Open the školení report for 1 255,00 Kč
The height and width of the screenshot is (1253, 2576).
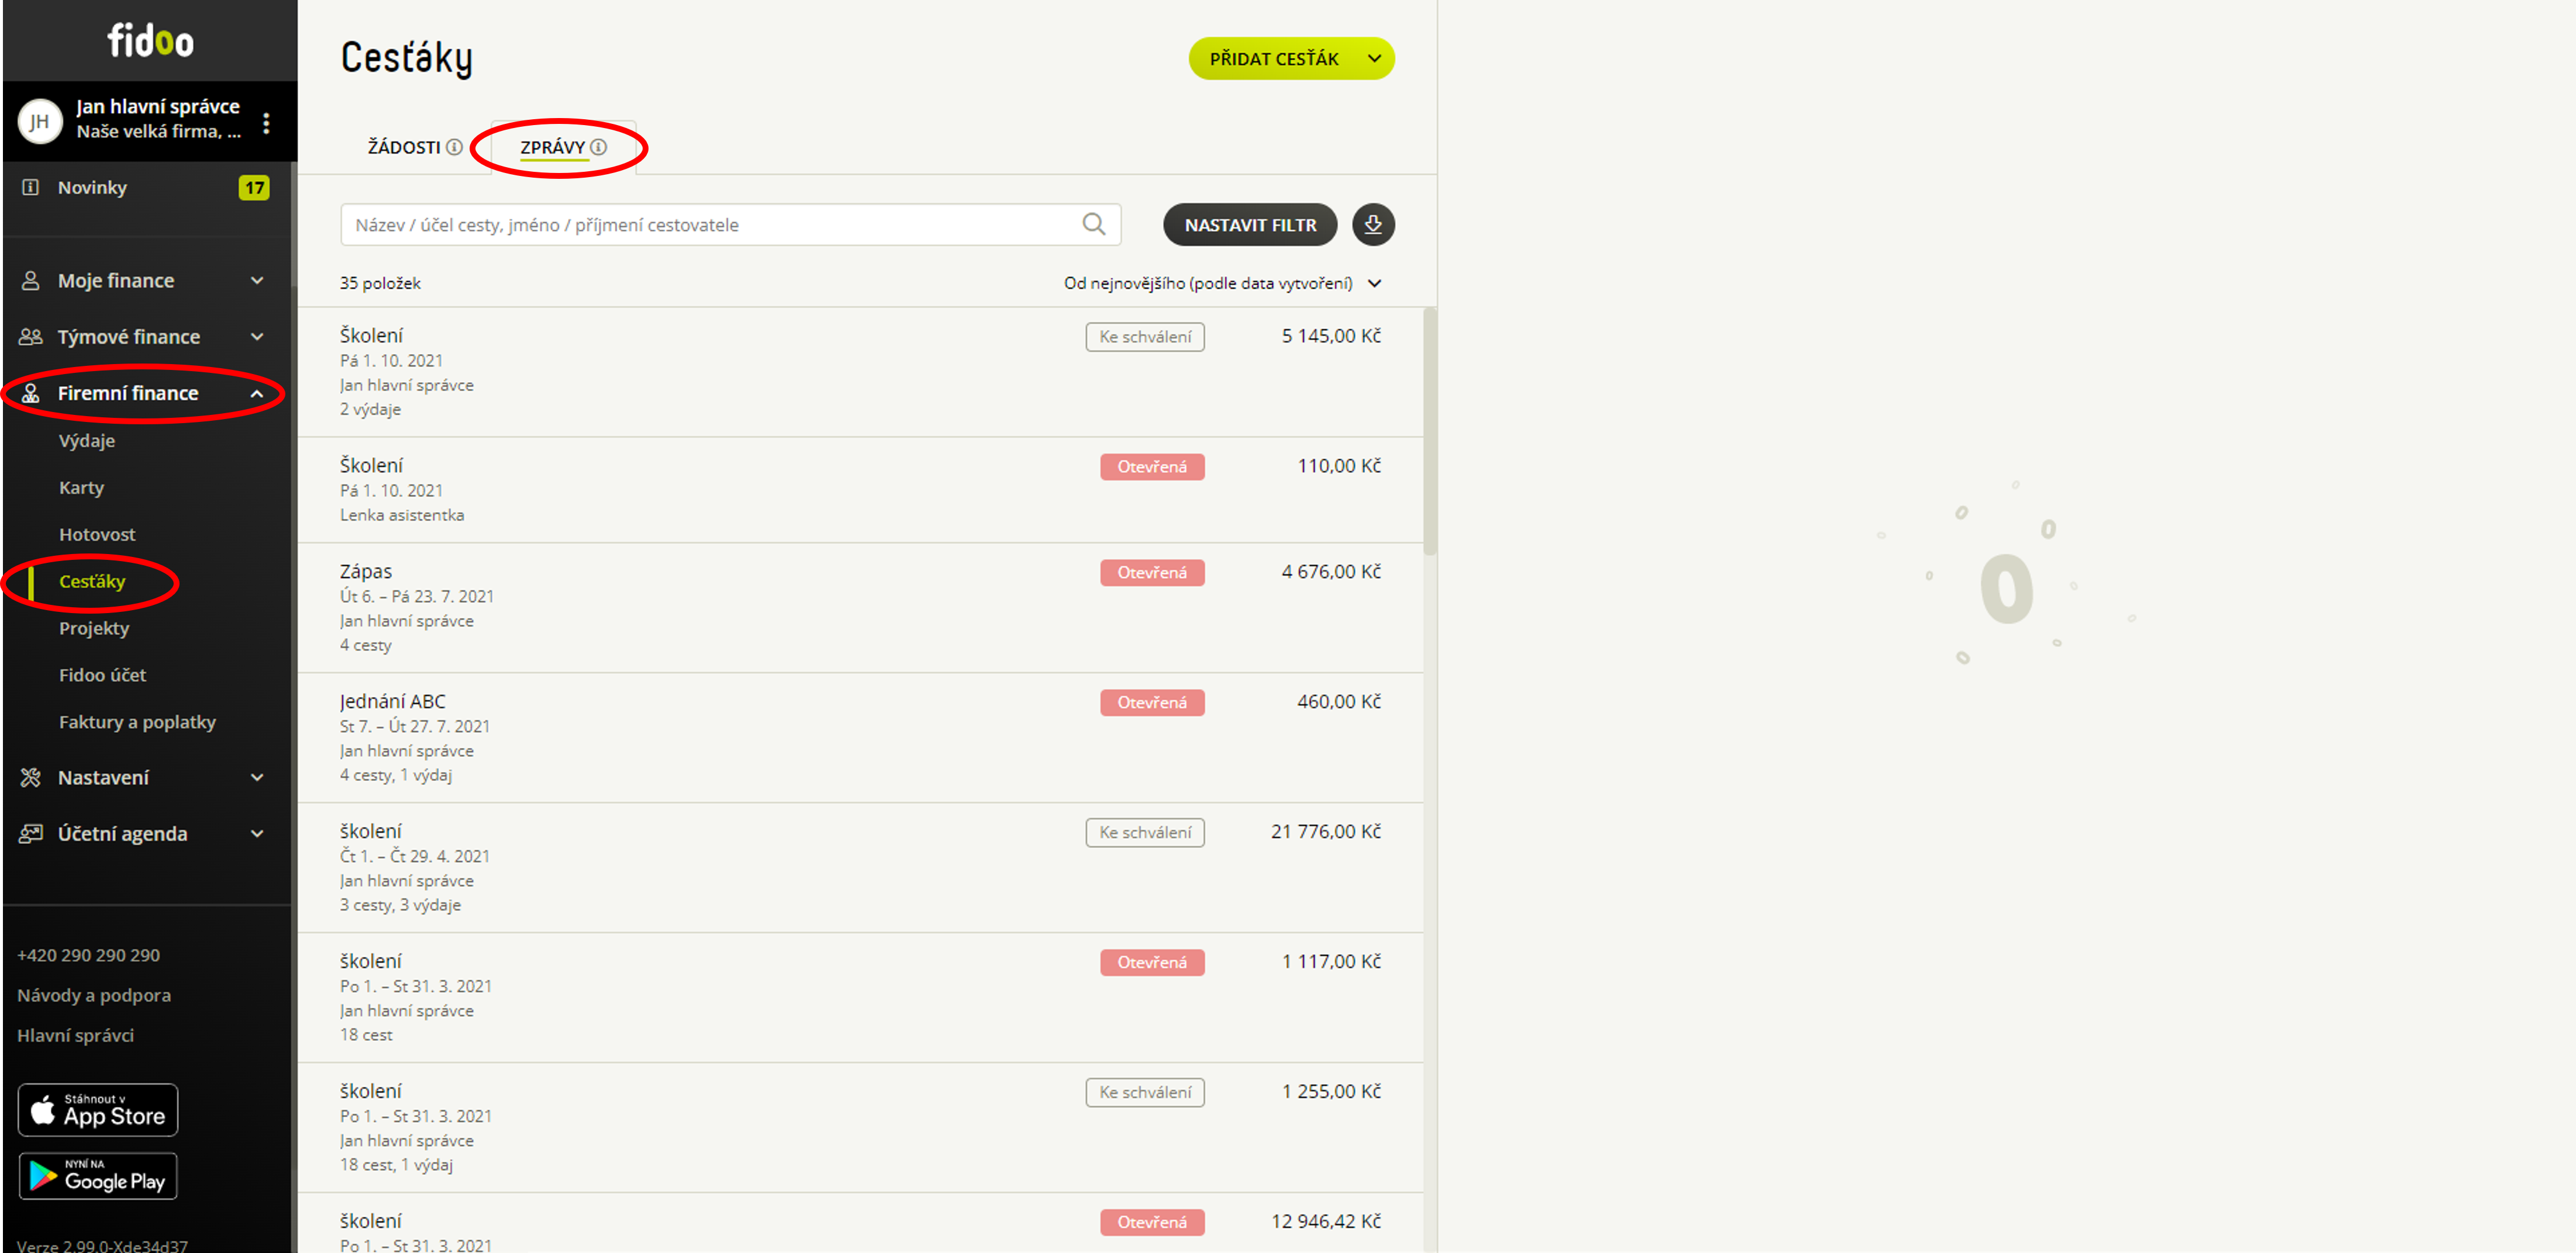860,1127
